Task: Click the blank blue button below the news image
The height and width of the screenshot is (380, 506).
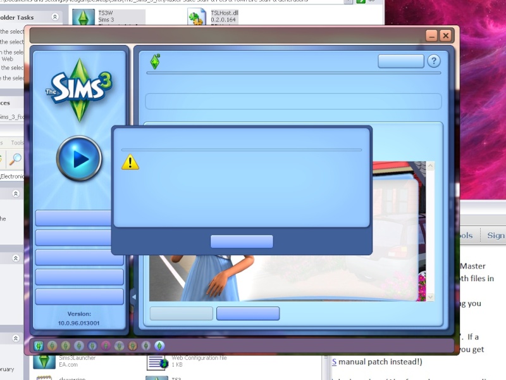Action: click(x=248, y=313)
